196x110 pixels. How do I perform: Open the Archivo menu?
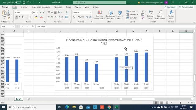click(5, 7)
